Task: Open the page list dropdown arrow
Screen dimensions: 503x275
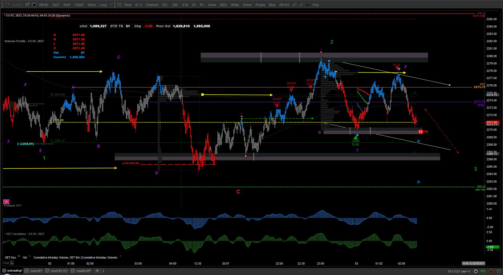Action: tap(103, 271)
